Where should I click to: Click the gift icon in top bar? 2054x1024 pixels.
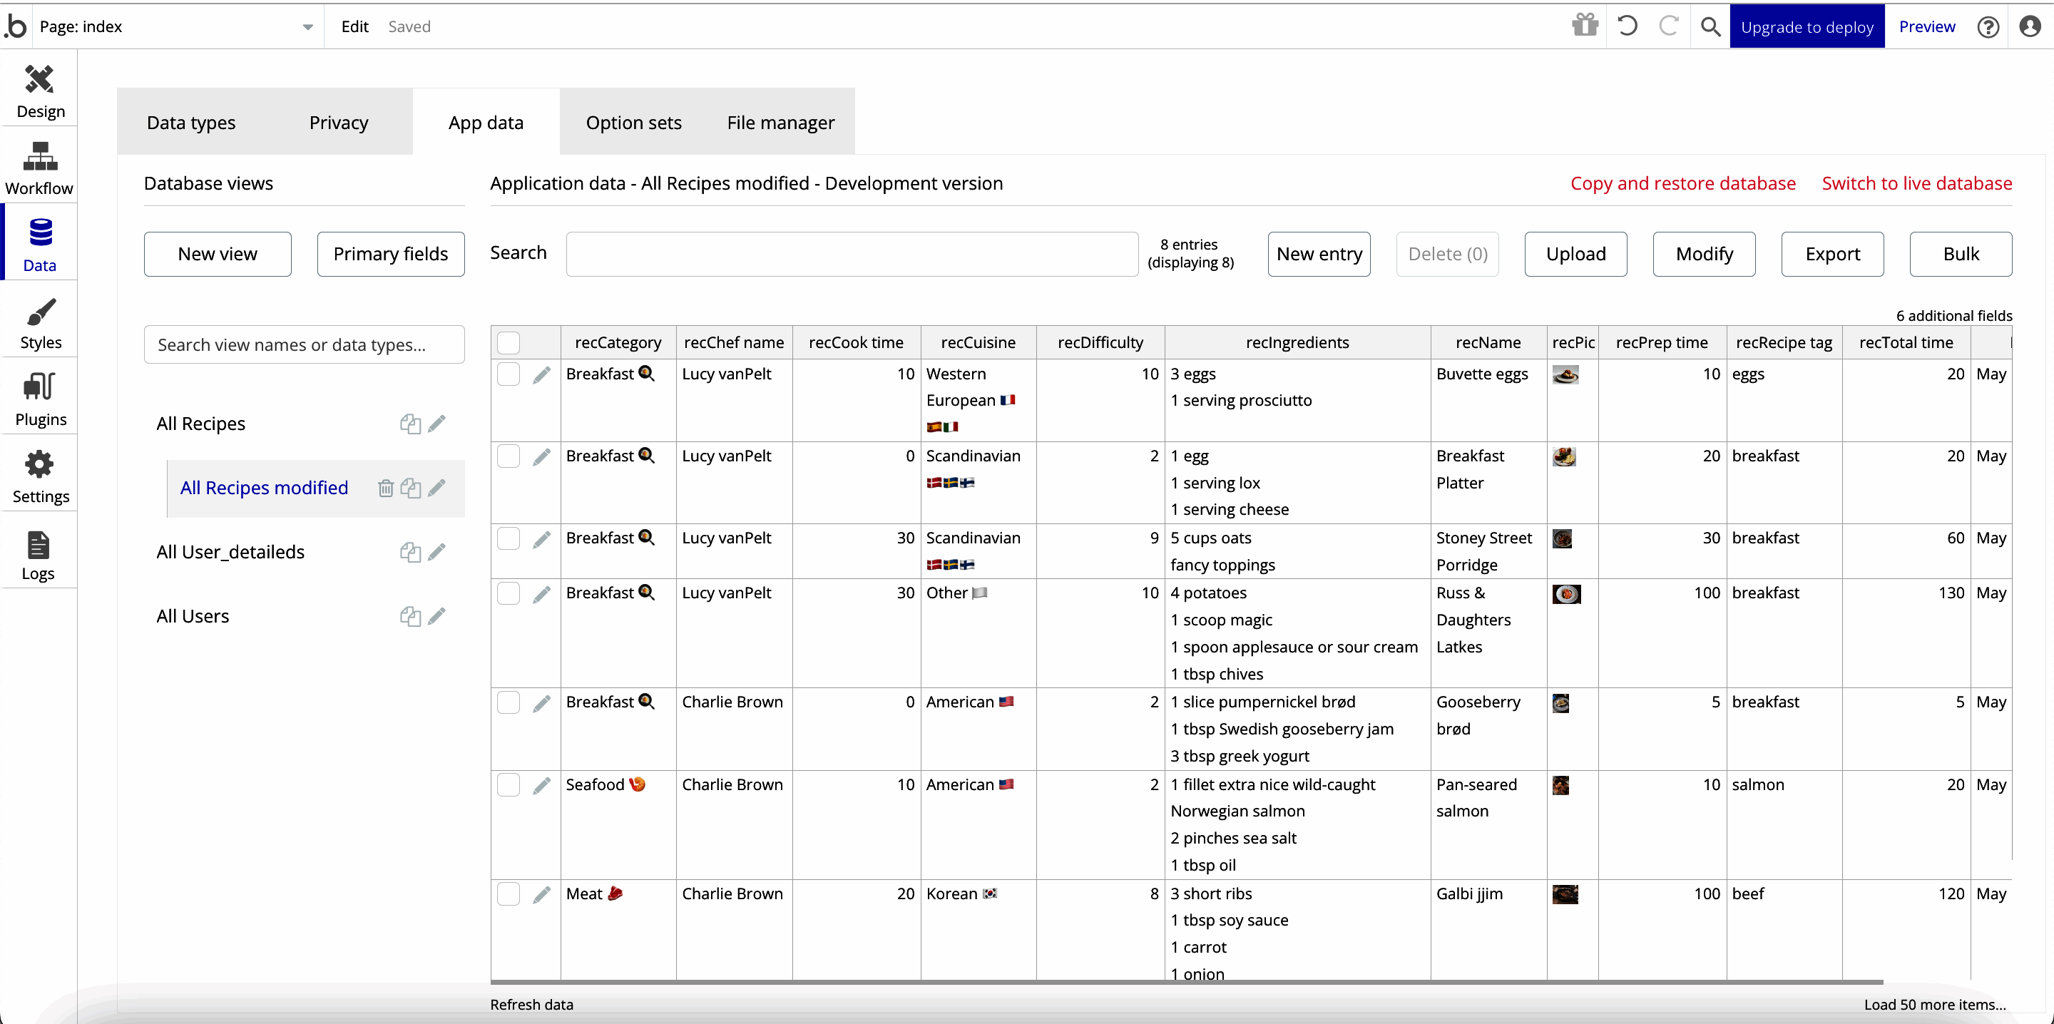tap(1584, 26)
